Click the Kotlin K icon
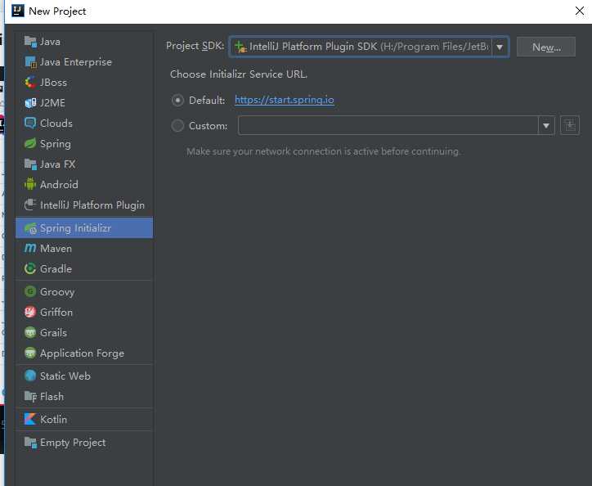The image size is (592, 486). pos(30,419)
